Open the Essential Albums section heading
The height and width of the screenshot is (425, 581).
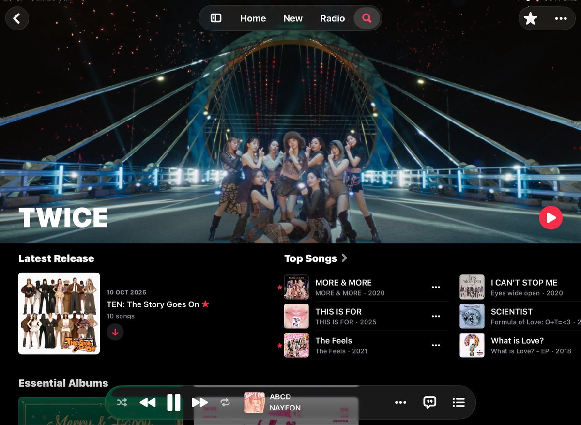[63, 383]
